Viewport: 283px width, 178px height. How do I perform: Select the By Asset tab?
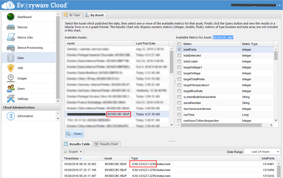coord(95,15)
